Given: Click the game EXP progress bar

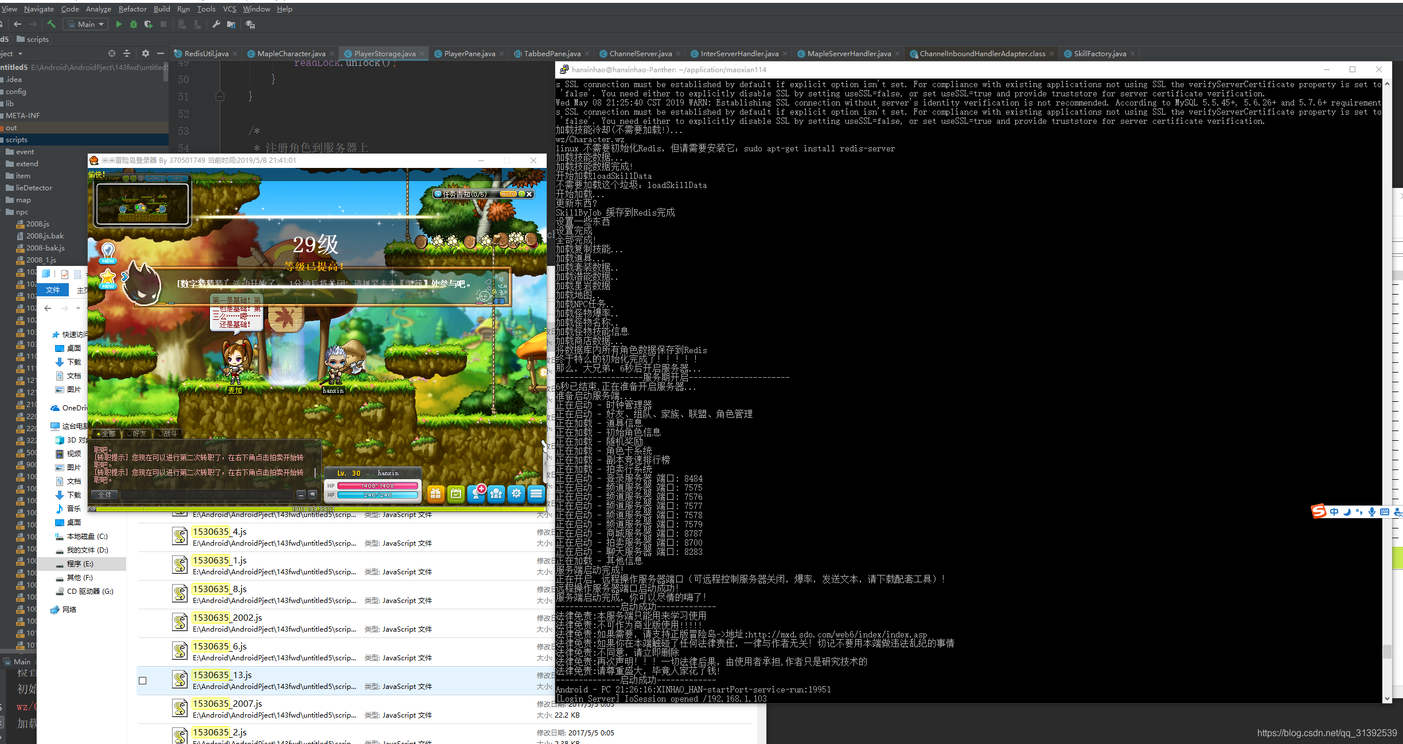Looking at the screenshot, I should click(x=317, y=509).
